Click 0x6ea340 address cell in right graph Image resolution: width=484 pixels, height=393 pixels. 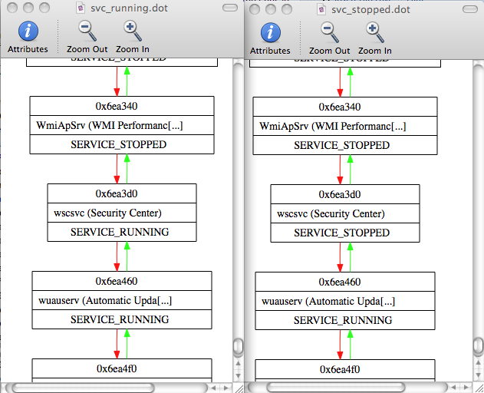click(x=343, y=107)
